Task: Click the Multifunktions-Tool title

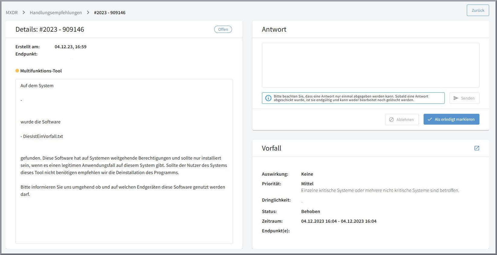Action: point(41,71)
